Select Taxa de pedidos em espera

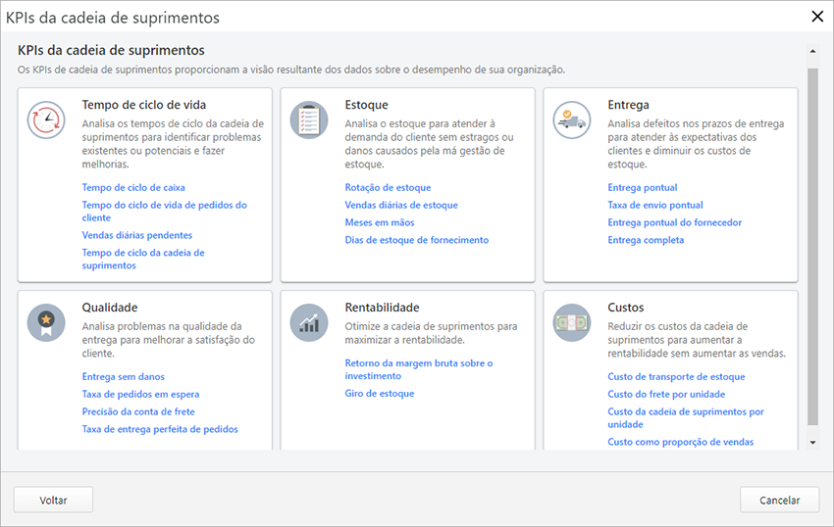click(x=140, y=394)
